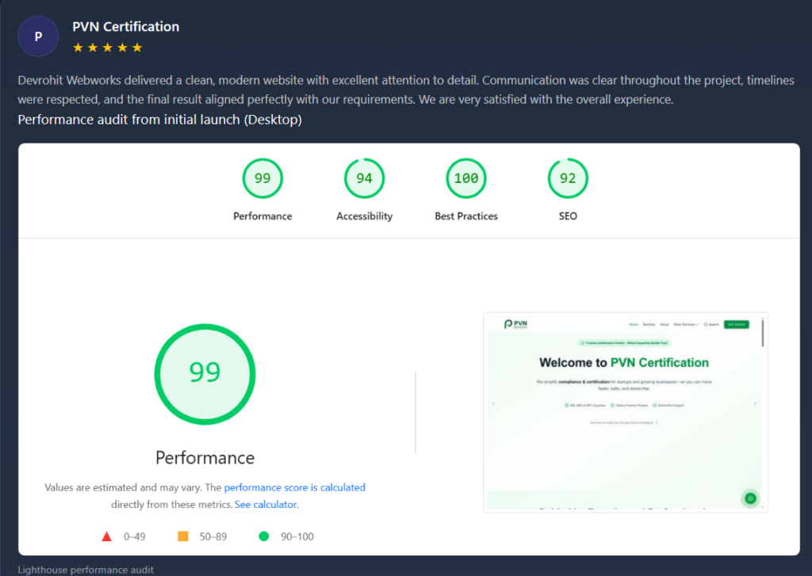Image resolution: width=812 pixels, height=576 pixels.
Task: Click the 'SEO' label under the 92 gauge
Action: coord(568,216)
